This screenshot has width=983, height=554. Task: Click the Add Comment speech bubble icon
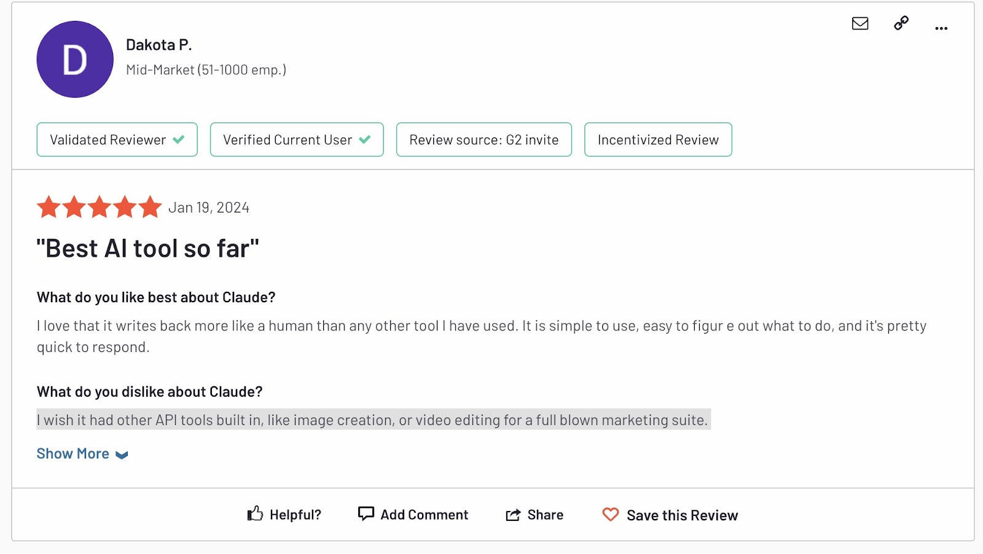(366, 513)
